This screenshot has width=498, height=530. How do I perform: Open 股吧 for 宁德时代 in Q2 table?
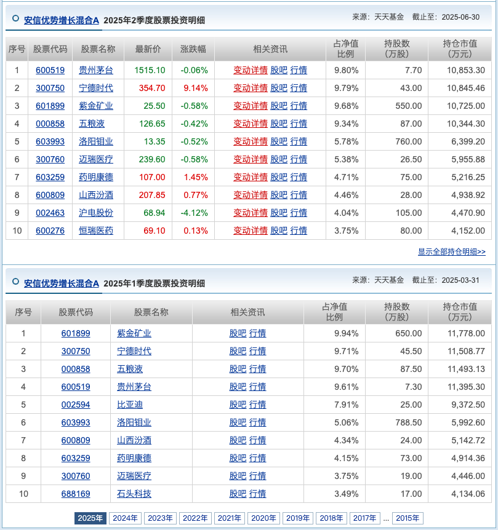(x=279, y=88)
